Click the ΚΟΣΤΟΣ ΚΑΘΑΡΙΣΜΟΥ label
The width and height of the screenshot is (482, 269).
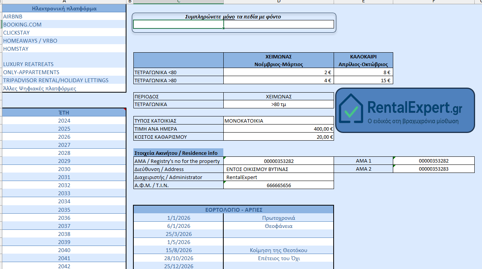click(178, 137)
